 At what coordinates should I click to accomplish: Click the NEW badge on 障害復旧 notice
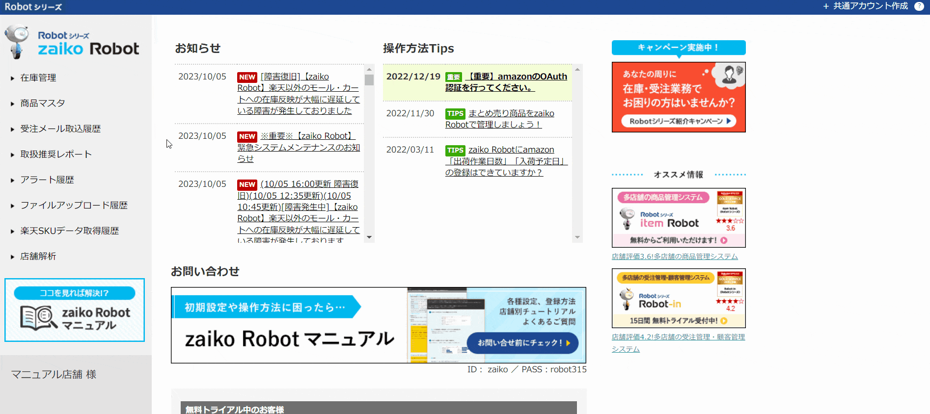pyautogui.click(x=247, y=77)
